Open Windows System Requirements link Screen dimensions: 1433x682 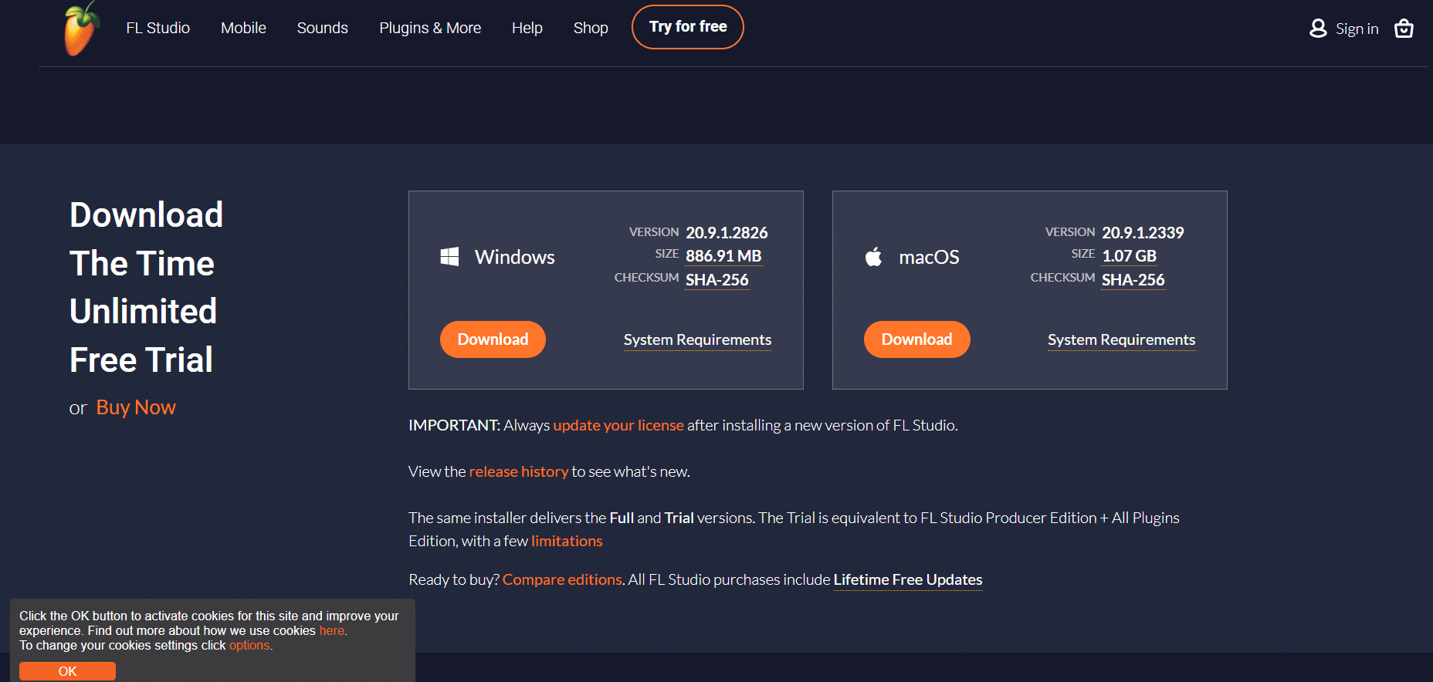pos(697,340)
